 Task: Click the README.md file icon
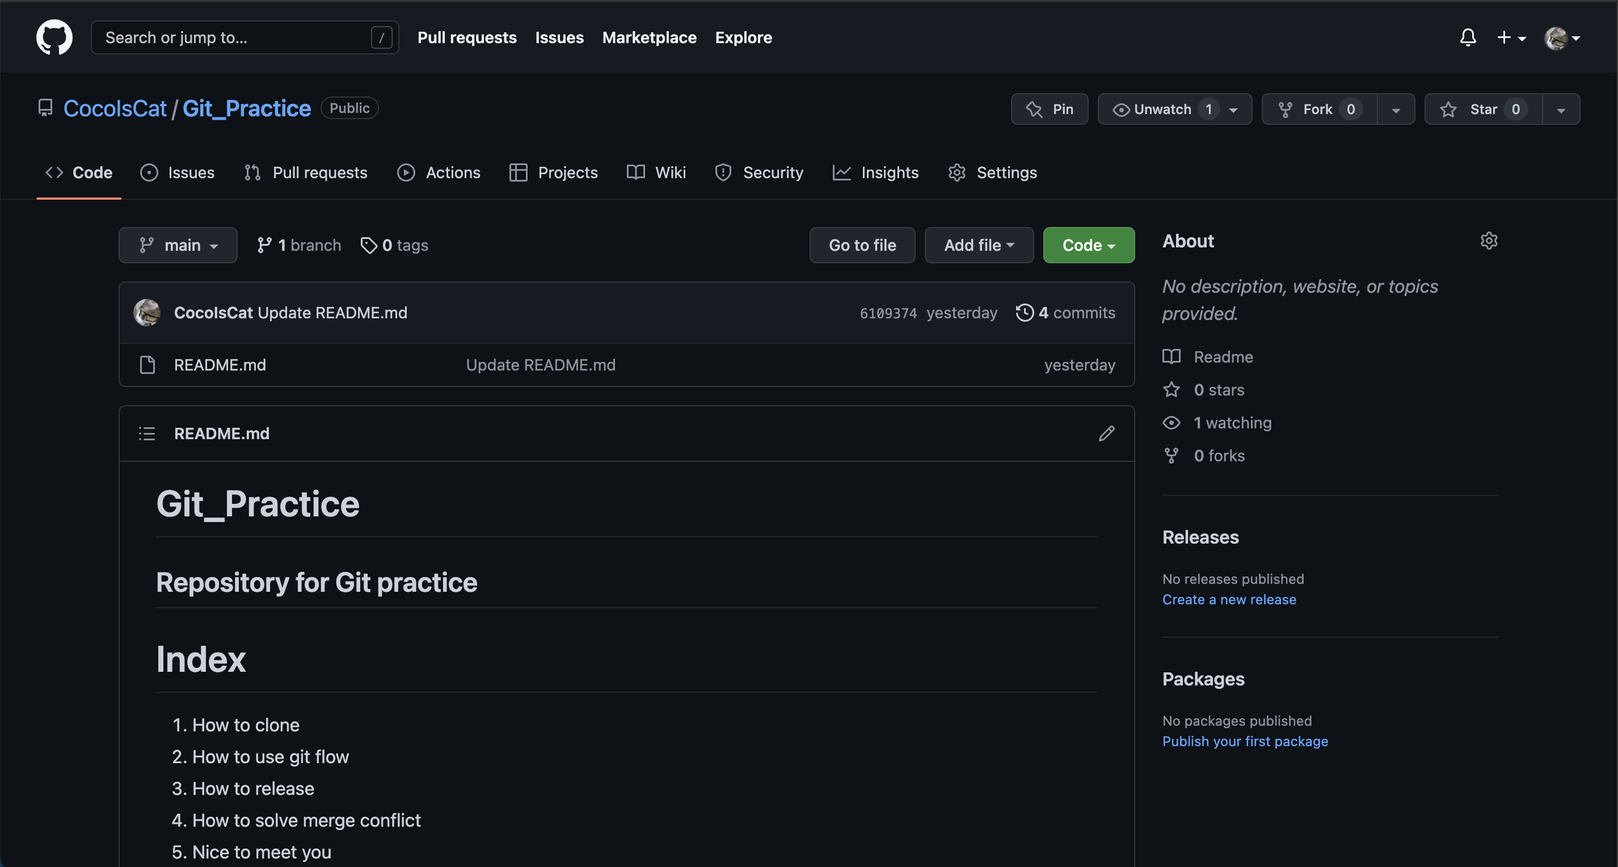pyautogui.click(x=147, y=364)
